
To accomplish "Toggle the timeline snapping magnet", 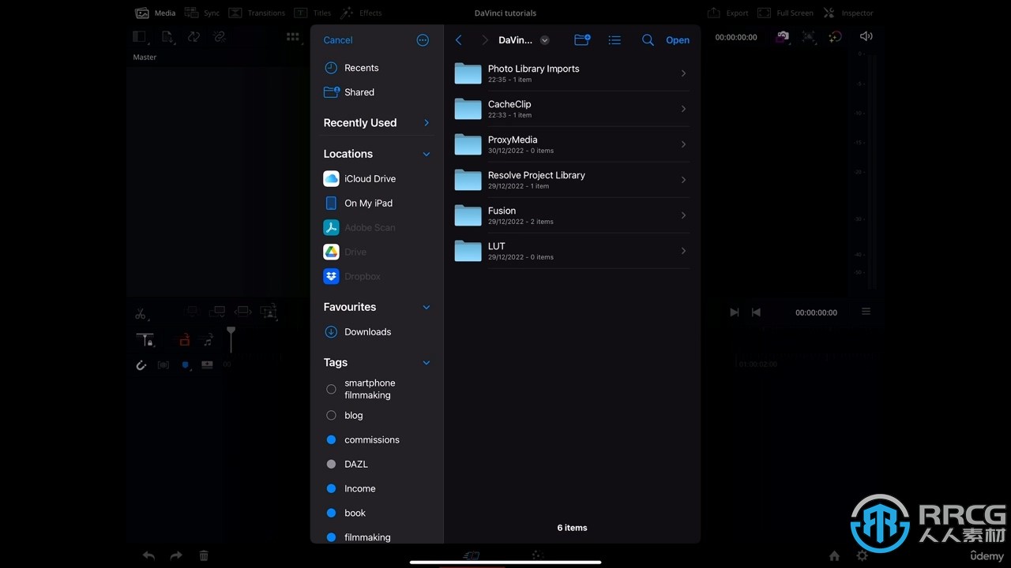I will 141,365.
